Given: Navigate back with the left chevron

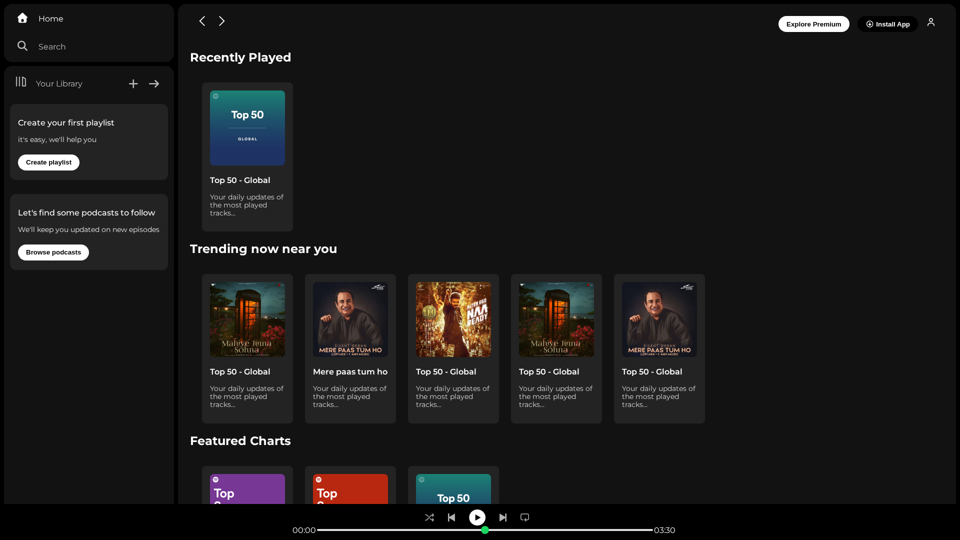Looking at the screenshot, I should pyautogui.click(x=202, y=21).
